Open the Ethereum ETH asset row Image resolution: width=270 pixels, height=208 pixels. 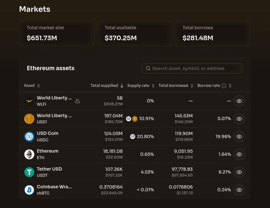click(134, 154)
